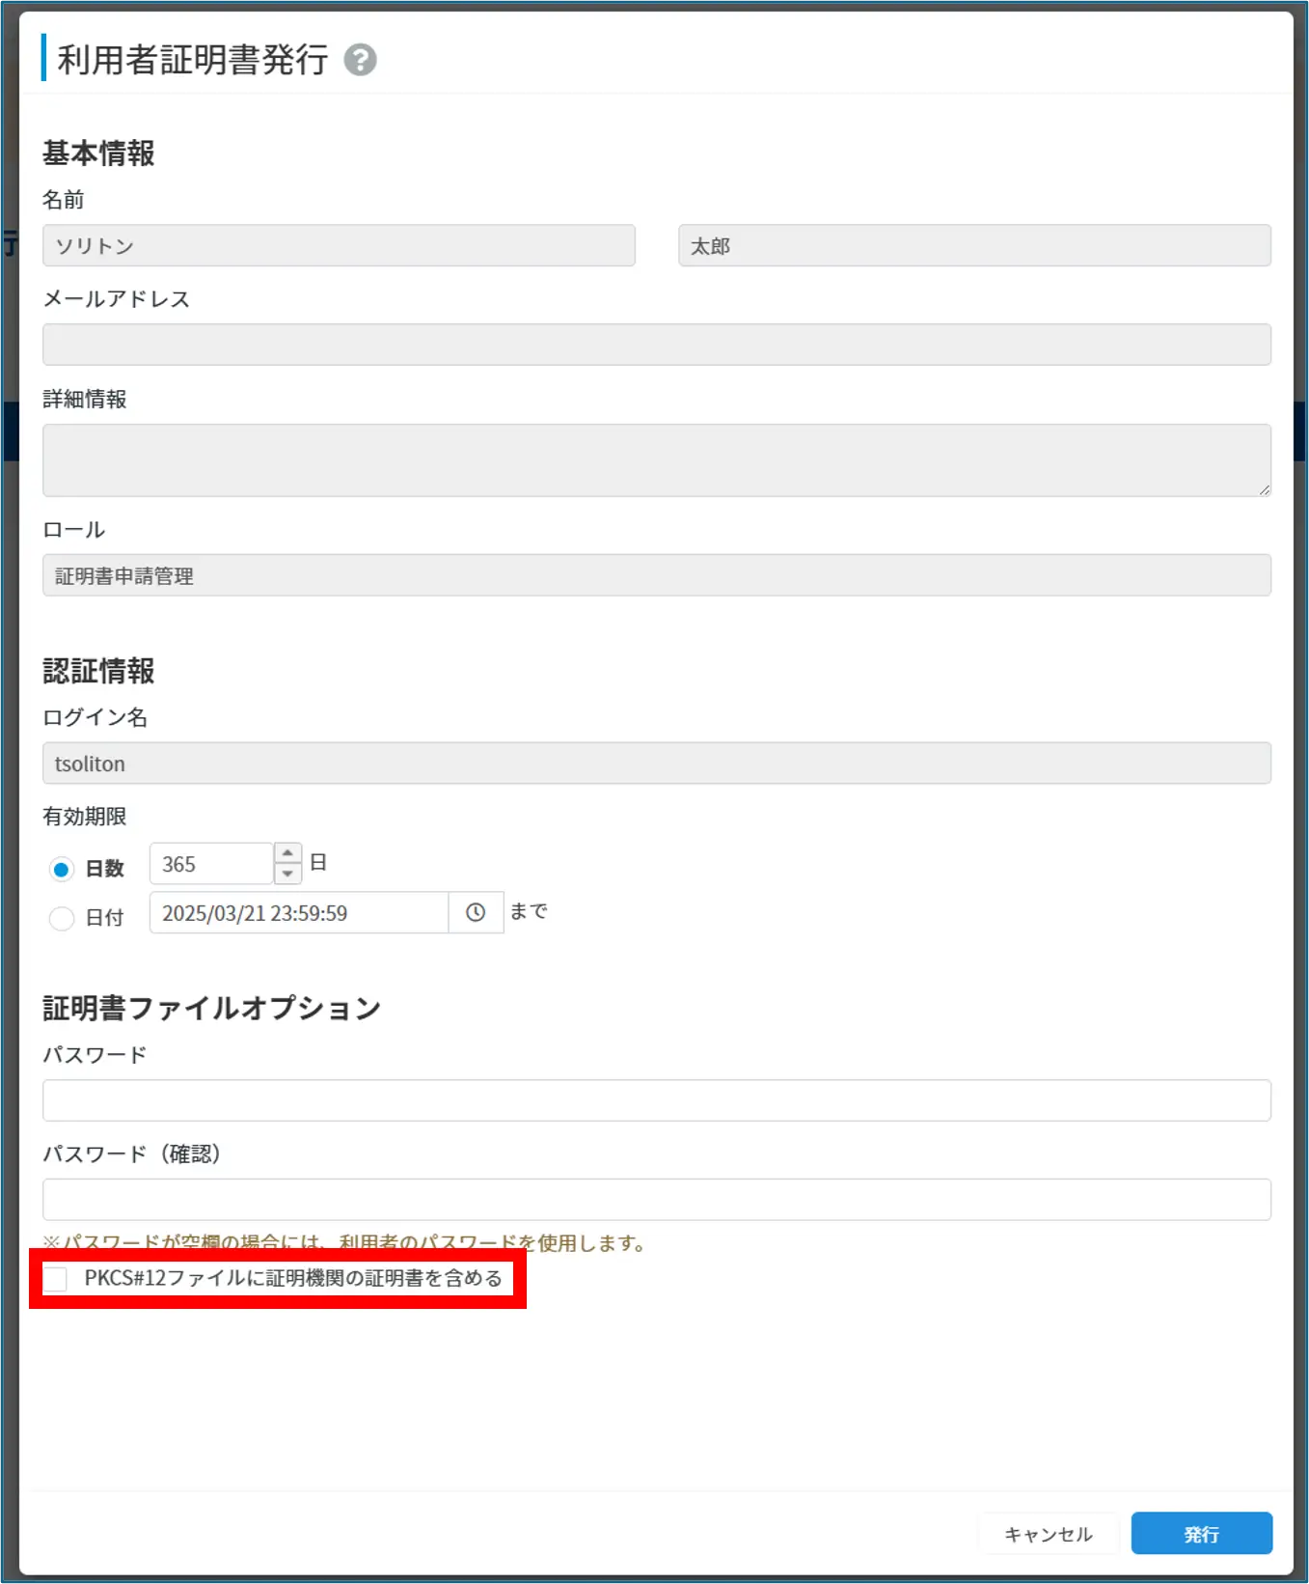Increase validity days with up arrow
This screenshot has width=1309, height=1584.
coord(287,853)
